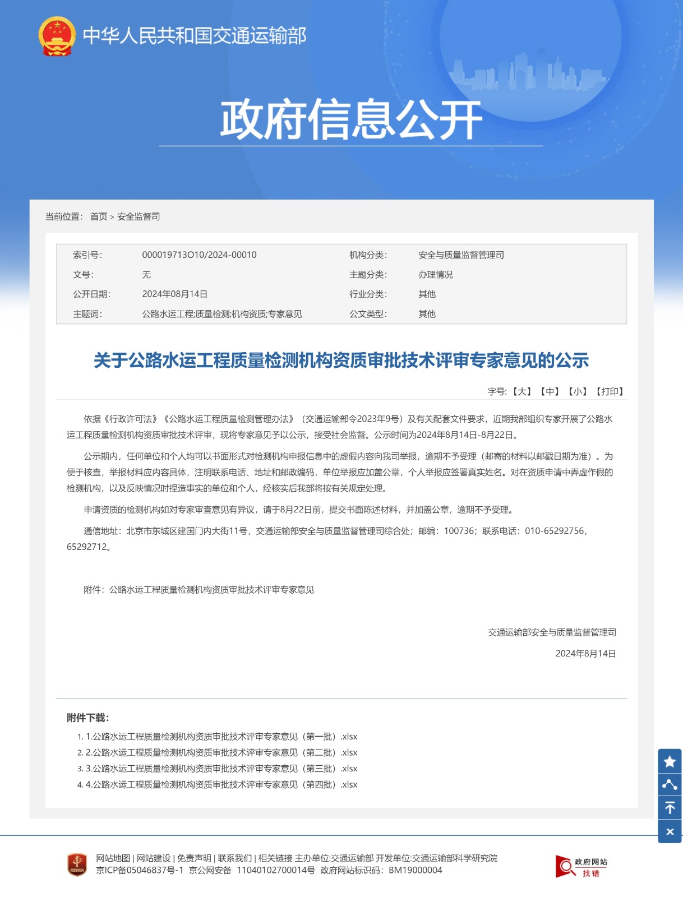Viewport: 683px width, 897px height.
Task: Open 网站地图 footer link
Action: (x=113, y=858)
